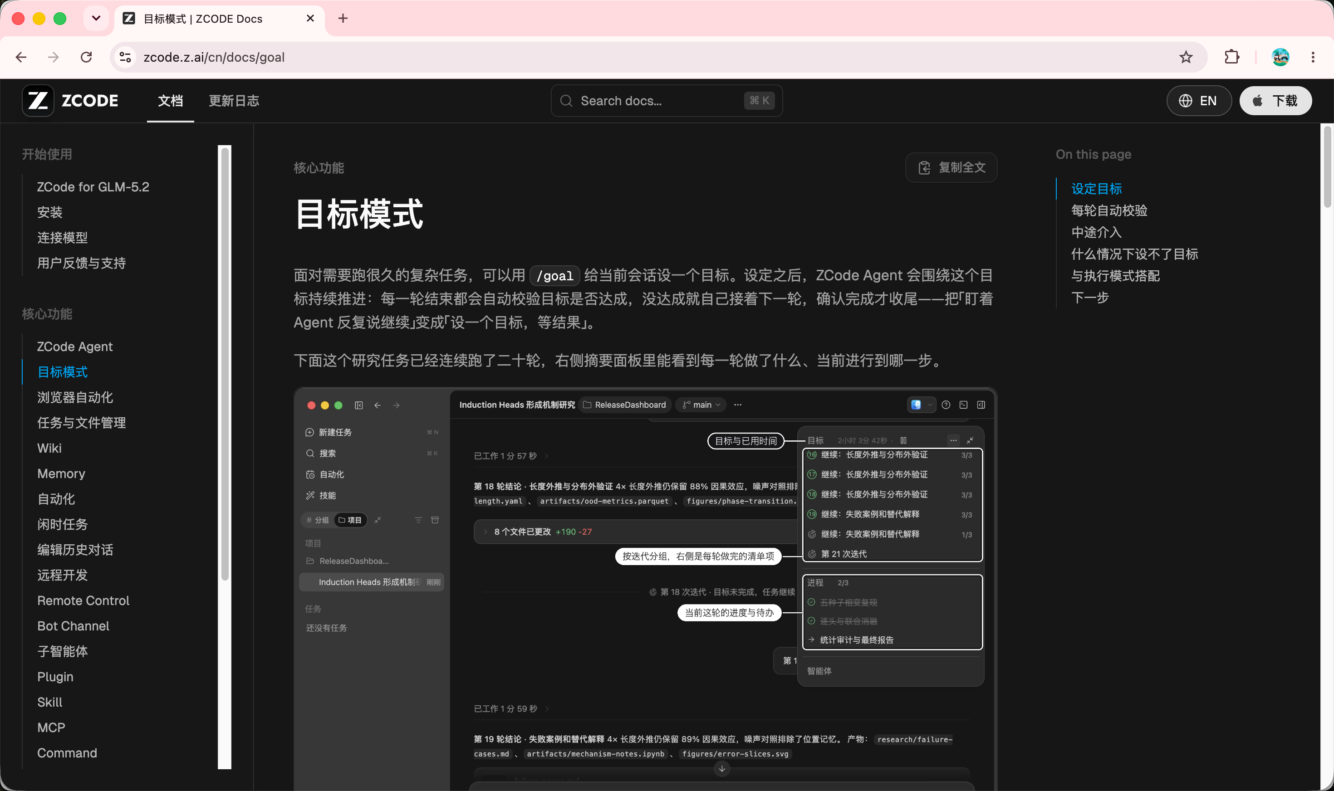Click the 下载 download button
The height and width of the screenshot is (791, 1334).
(x=1275, y=101)
